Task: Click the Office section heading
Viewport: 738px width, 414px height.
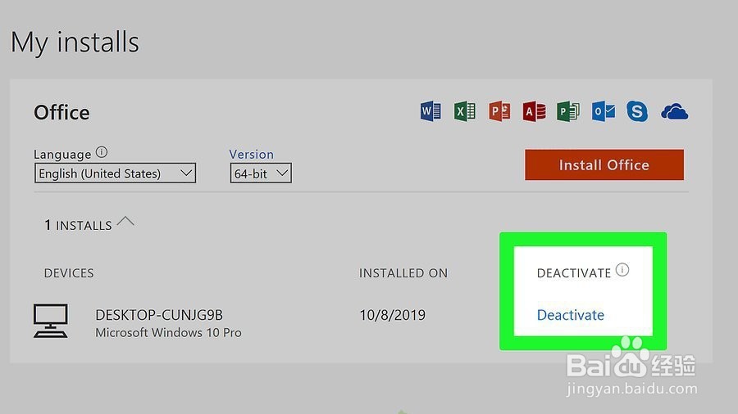Action: pyautogui.click(x=61, y=113)
